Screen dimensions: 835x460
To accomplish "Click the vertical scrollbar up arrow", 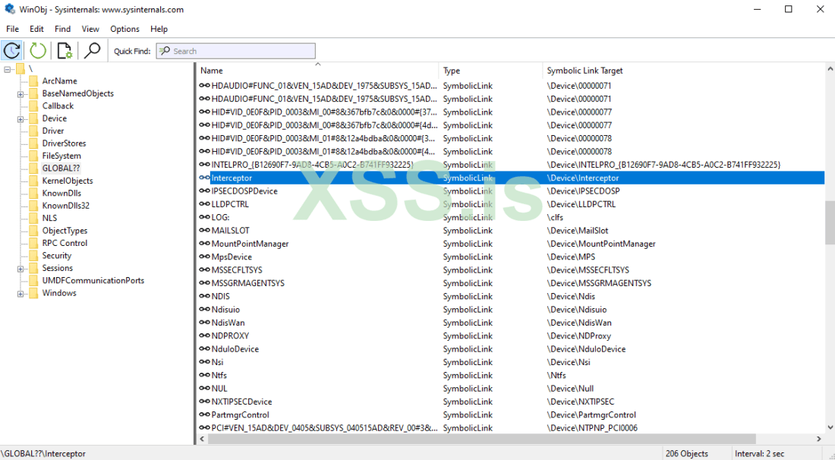I will pos(830,69).
